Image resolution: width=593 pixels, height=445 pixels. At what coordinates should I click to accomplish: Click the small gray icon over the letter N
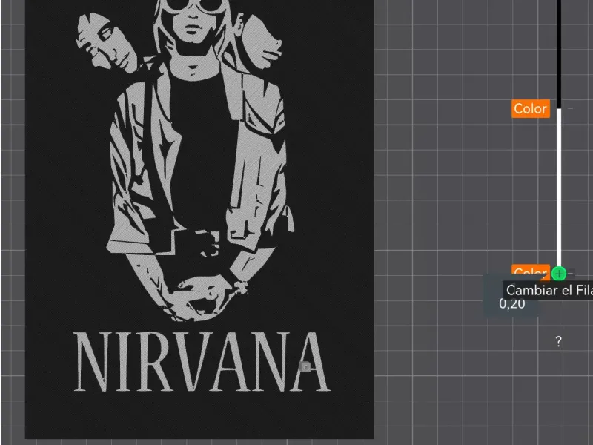click(305, 366)
